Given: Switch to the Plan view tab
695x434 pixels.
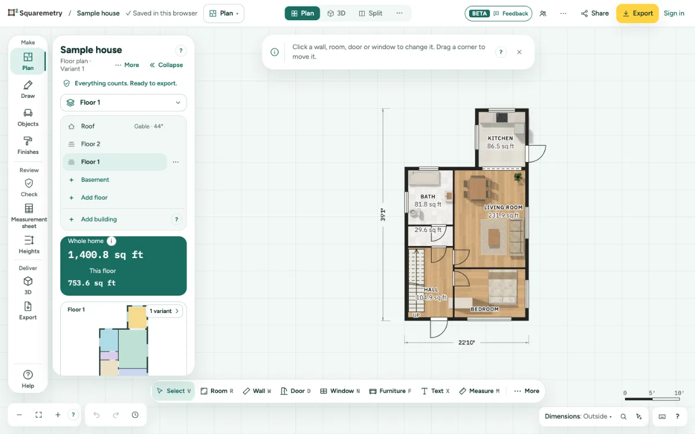Looking at the screenshot, I should click(x=302, y=13).
